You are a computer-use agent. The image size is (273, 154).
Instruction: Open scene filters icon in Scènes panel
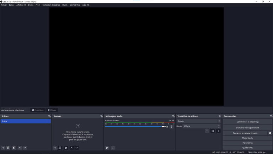click(x=14, y=148)
